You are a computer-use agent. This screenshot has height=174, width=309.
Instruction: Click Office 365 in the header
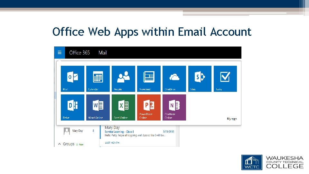click(80, 53)
